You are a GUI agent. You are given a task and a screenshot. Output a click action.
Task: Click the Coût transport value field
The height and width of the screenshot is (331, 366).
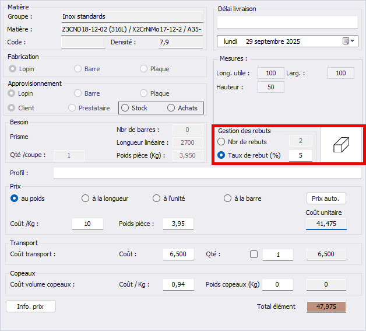click(178, 255)
